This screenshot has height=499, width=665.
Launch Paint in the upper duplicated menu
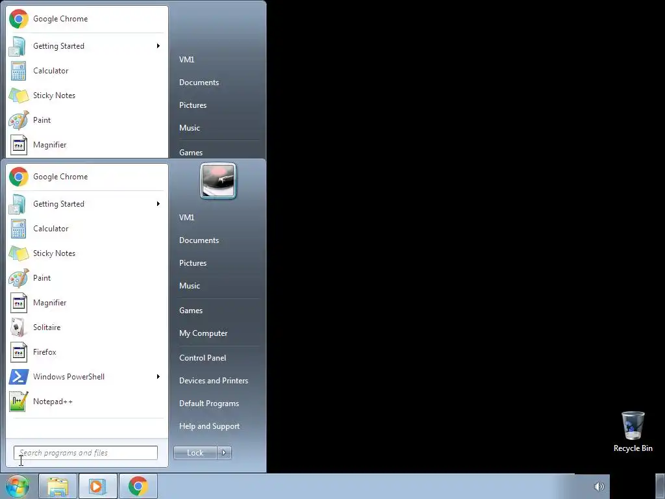point(86,120)
